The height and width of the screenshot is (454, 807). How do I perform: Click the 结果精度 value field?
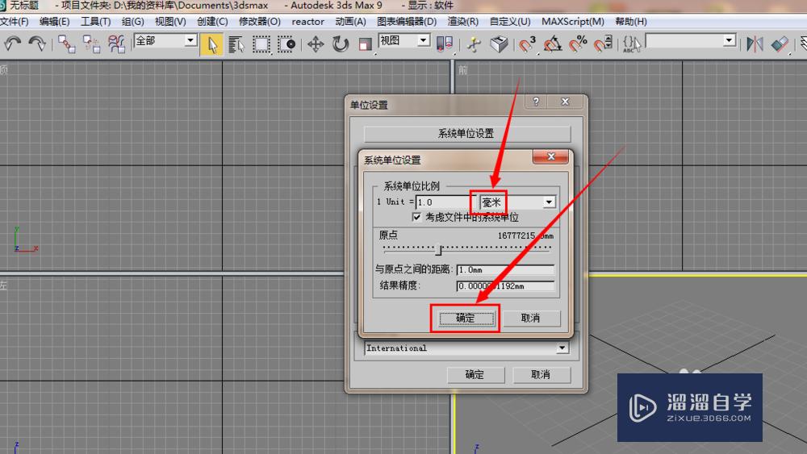coord(505,286)
